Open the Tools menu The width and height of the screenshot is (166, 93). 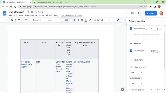pyautogui.click(x=41, y=16)
